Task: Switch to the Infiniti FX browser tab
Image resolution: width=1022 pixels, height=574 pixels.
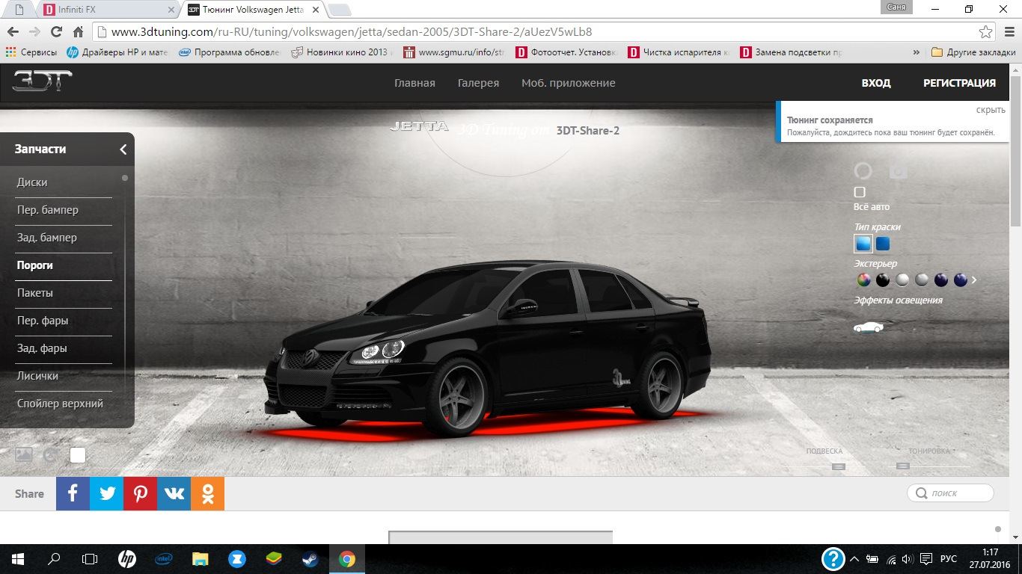Action: pyautogui.click(x=108, y=10)
